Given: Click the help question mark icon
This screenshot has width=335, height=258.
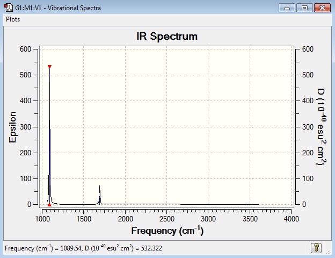Looking at the screenshot, I should (316, 248).
